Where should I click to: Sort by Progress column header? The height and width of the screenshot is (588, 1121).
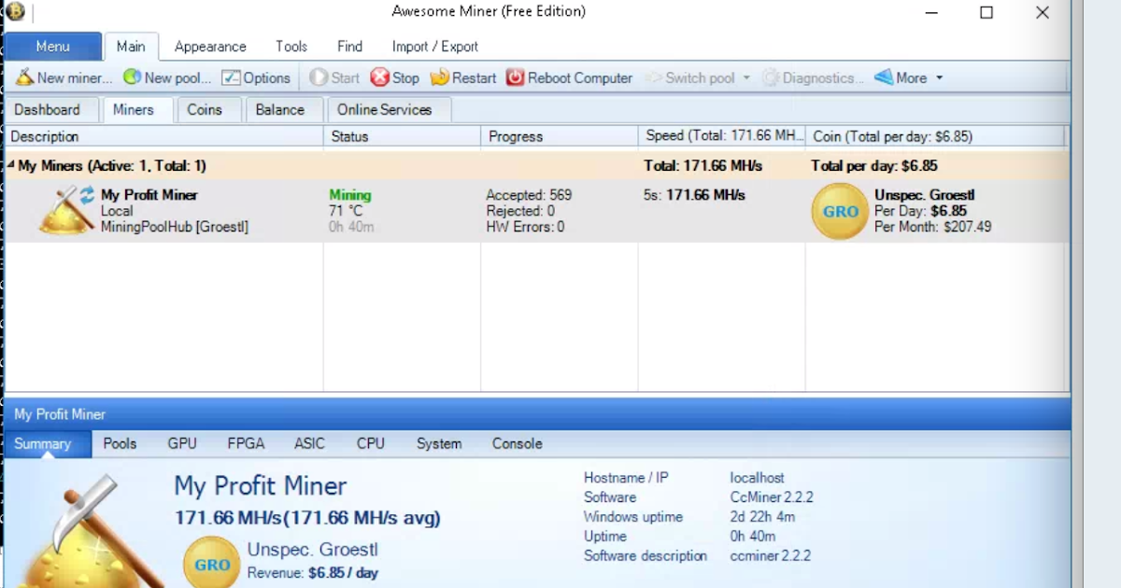[x=560, y=136]
